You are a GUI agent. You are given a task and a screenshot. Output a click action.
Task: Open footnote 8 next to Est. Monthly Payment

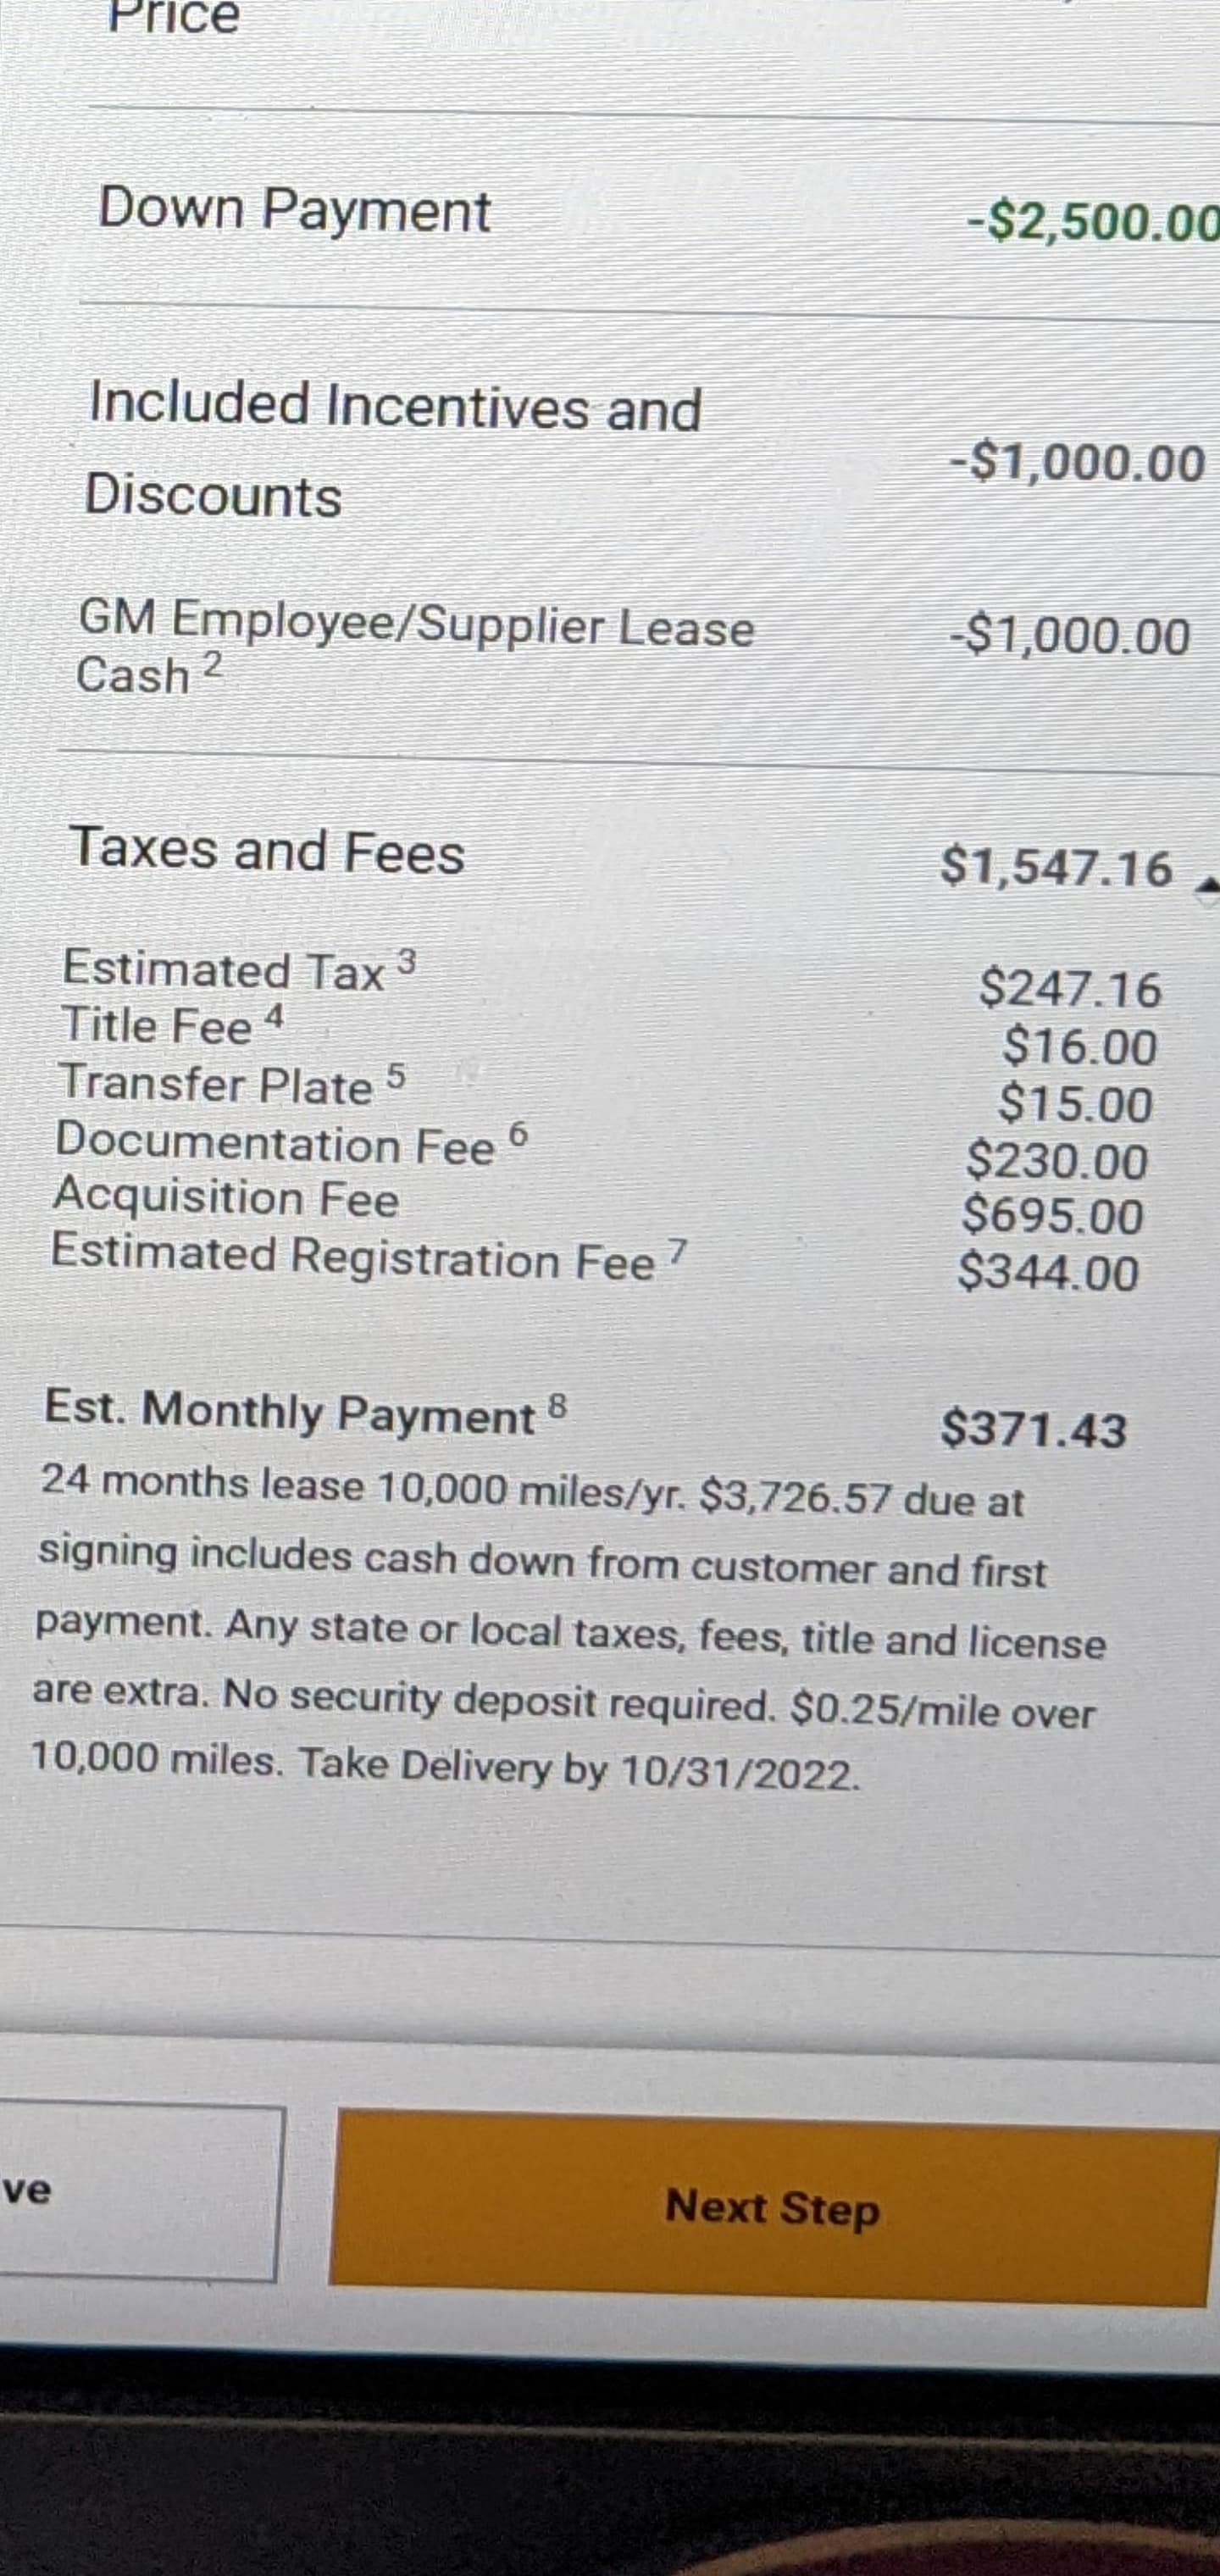pyautogui.click(x=557, y=1407)
